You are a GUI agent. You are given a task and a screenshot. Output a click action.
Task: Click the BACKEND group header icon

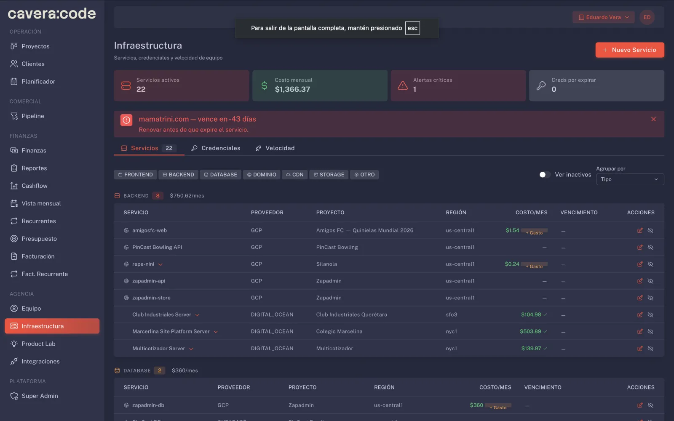coord(117,196)
